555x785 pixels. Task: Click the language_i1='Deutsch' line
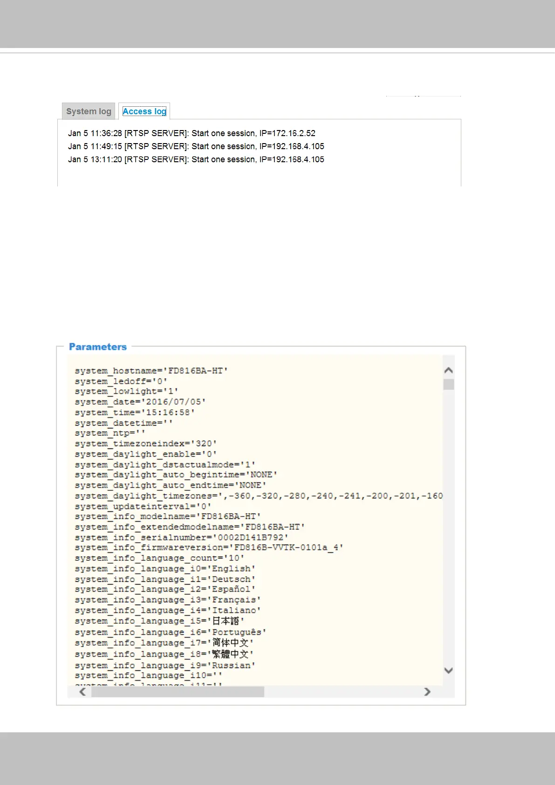165,579
